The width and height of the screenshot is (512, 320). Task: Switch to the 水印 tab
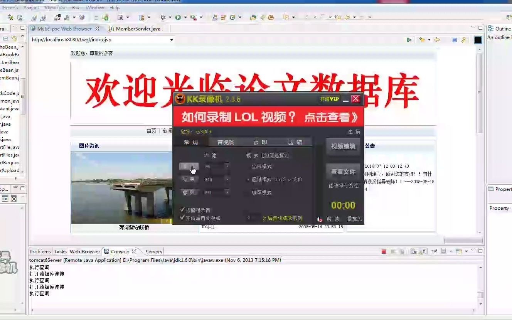coord(260,142)
